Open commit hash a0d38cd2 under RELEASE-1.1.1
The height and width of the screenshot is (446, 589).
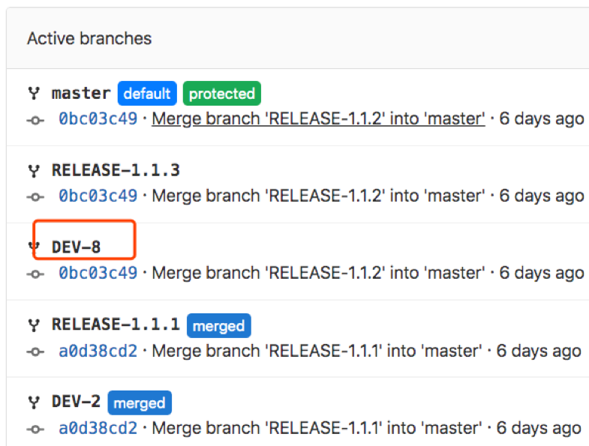pos(98,351)
